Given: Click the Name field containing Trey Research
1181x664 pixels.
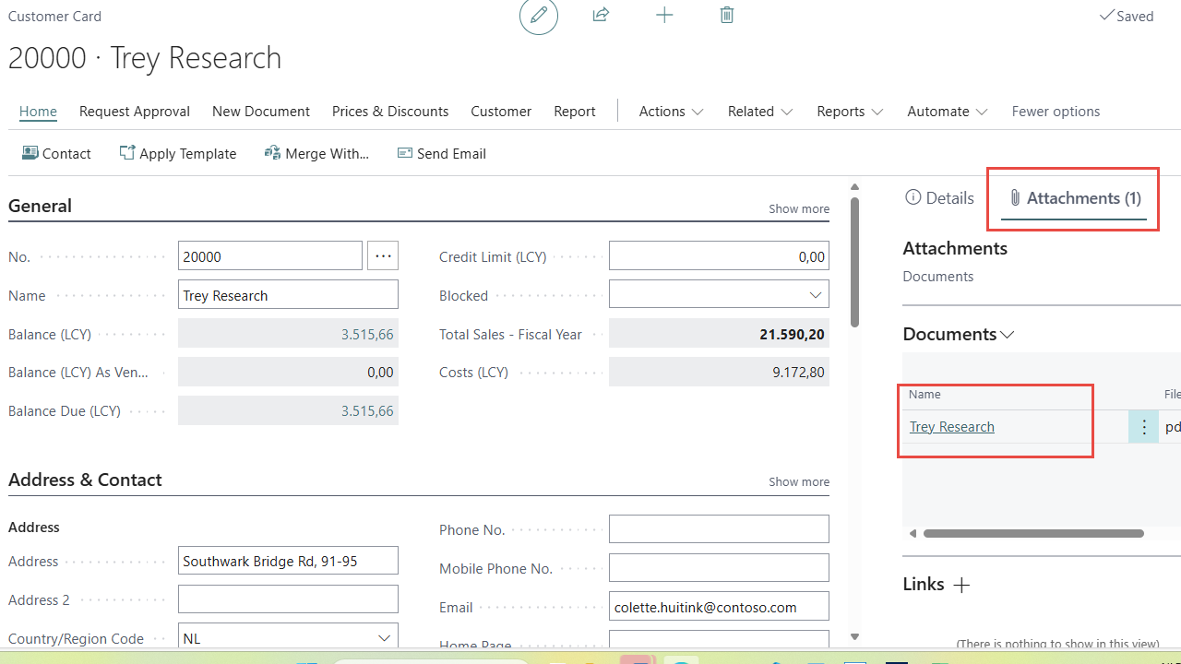Looking at the screenshot, I should coord(288,295).
